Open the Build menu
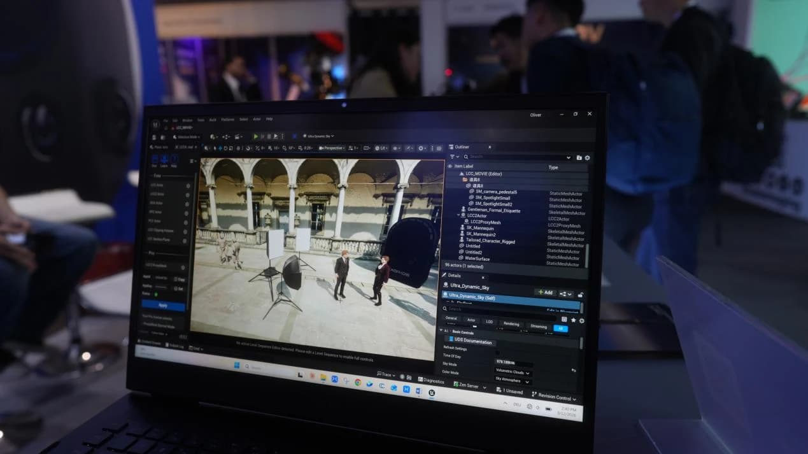The height and width of the screenshot is (454, 808). pyautogui.click(x=213, y=120)
